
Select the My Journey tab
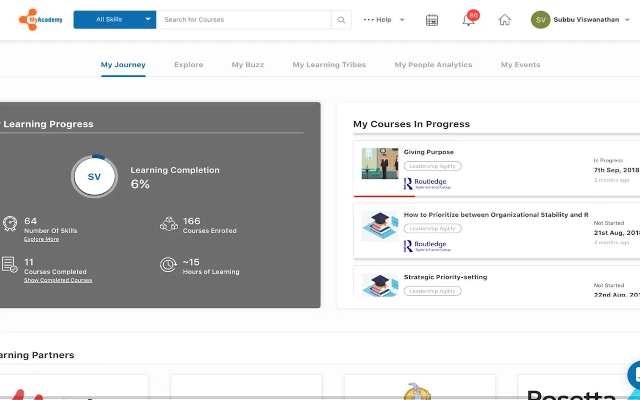pyautogui.click(x=123, y=65)
